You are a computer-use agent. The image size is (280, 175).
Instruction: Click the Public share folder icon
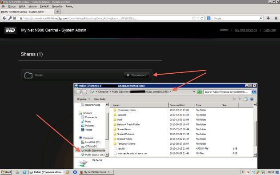point(28,75)
